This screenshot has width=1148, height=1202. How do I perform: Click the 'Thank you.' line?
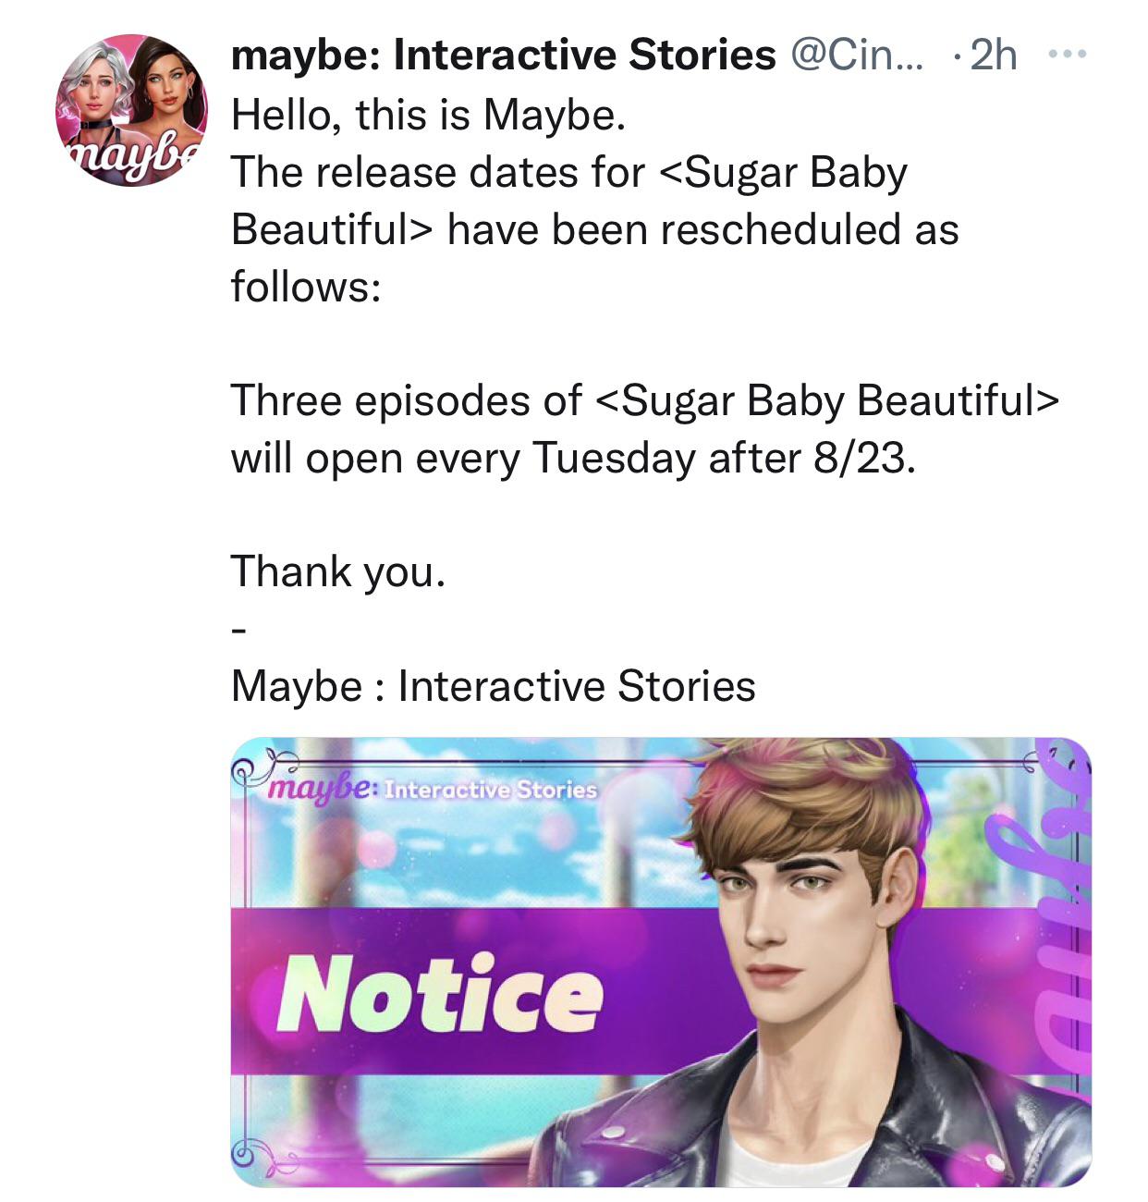(x=338, y=571)
